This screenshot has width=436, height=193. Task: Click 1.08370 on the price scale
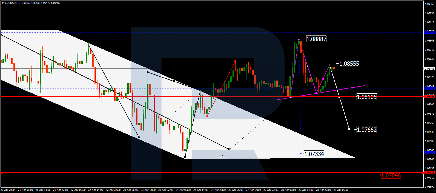(429, 77)
